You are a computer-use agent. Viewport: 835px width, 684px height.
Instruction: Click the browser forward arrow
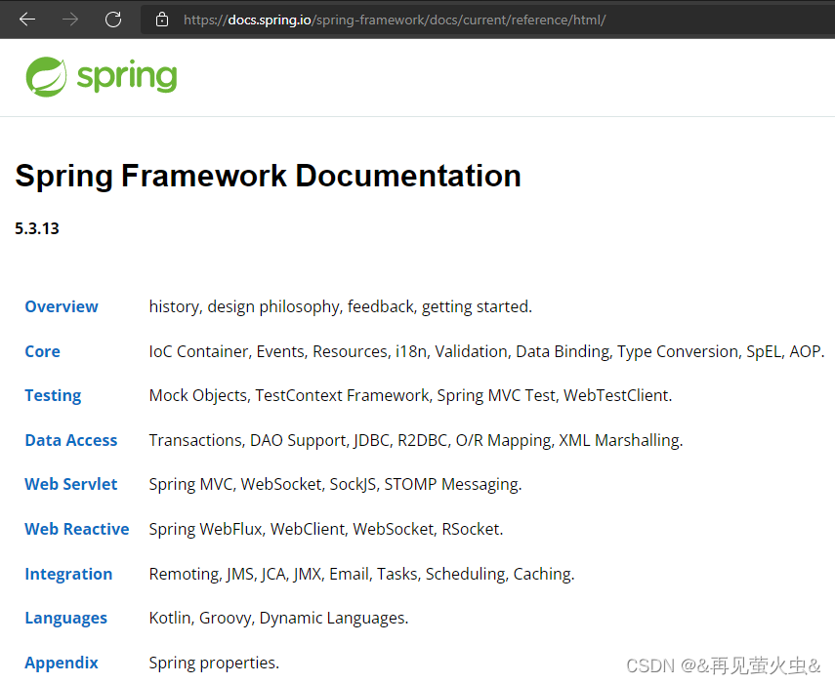(x=68, y=19)
